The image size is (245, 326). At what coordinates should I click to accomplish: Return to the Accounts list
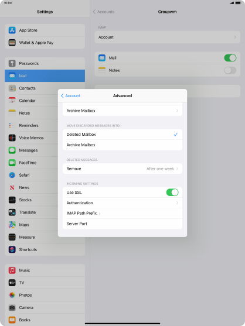point(104,12)
